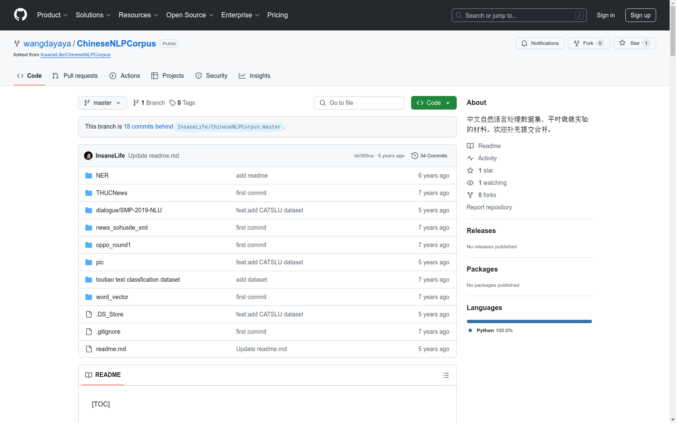The height and width of the screenshot is (423, 676).
Task: Click the fork icon beside '0 forks'
Action: point(470,195)
